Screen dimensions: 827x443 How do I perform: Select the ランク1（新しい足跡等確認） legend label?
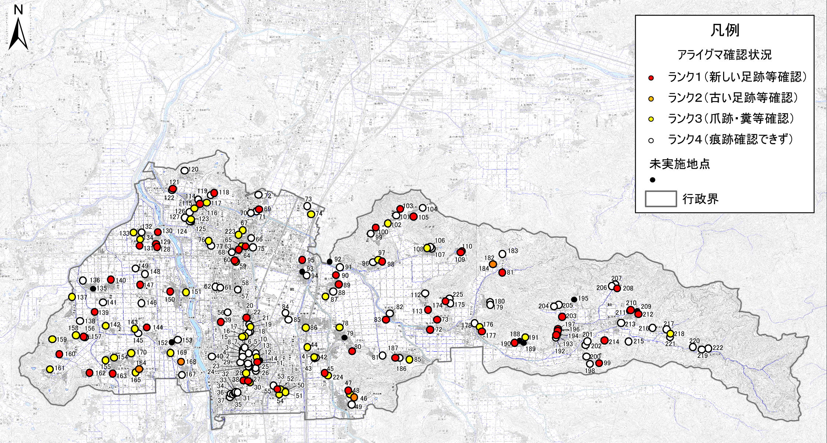click(x=737, y=77)
